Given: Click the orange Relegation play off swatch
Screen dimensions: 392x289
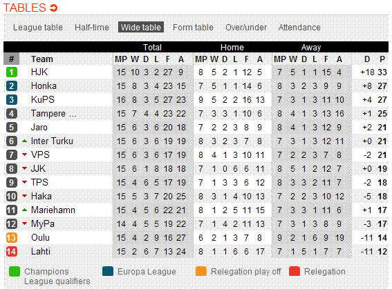Looking at the screenshot, I should coord(201,272).
